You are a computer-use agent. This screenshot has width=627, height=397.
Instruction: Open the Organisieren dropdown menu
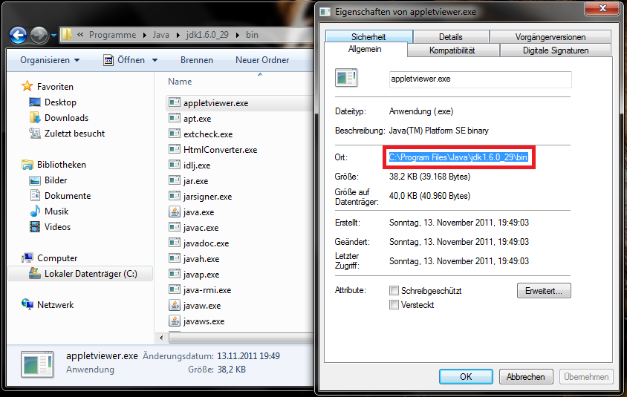(50, 60)
